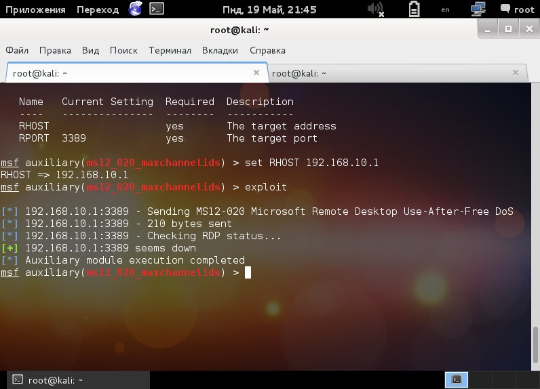Click the 'RHOST => 192.168.10.1' output line
The width and height of the screenshot is (540, 389).
64,175
